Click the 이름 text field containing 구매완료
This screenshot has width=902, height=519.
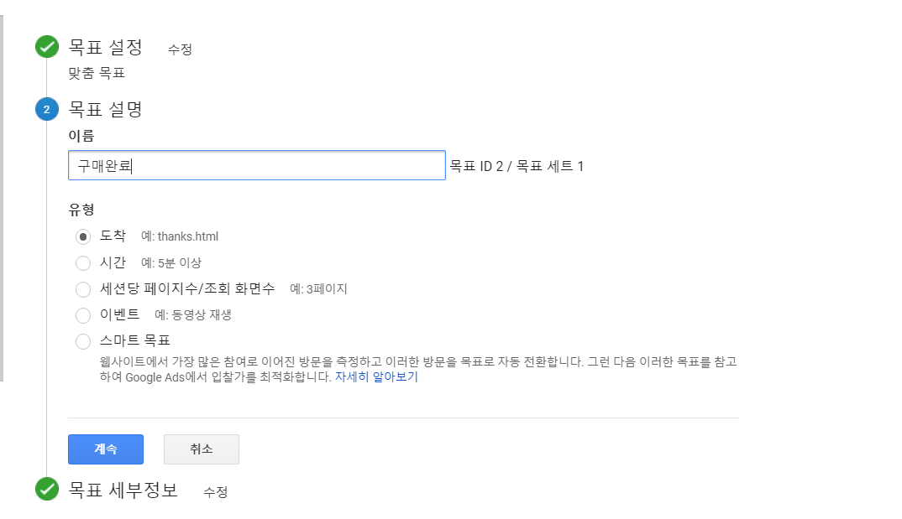[x=257, y=165]
